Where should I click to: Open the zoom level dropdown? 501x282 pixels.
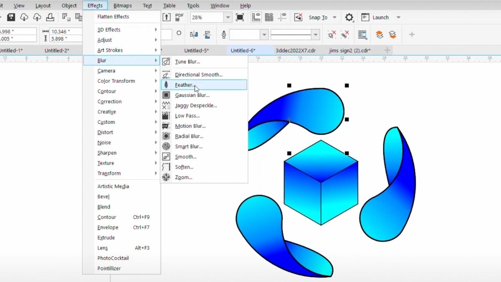pos(228,17)
